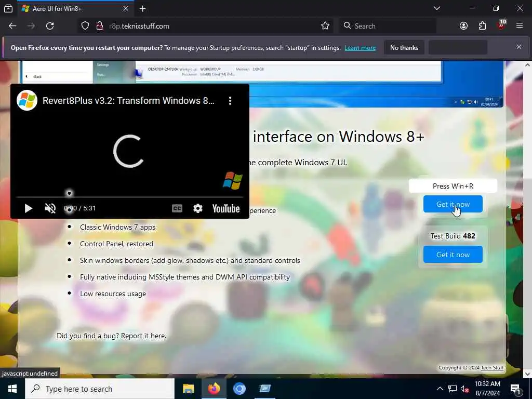Screen dimensions: 532x399
Task: Click the Press Win+R tooltip label
Action: (453, 186)
